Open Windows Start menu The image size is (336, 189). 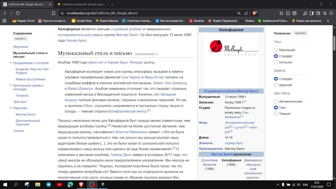click(x=5, y=185)
